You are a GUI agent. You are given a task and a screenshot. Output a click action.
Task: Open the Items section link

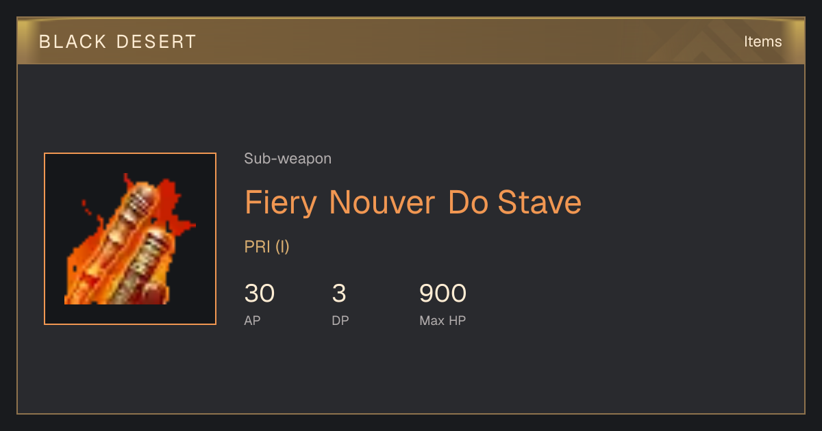coord(762,41)
